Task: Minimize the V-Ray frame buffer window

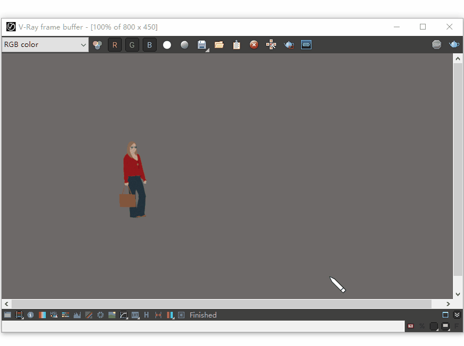Action: [397, 27]
